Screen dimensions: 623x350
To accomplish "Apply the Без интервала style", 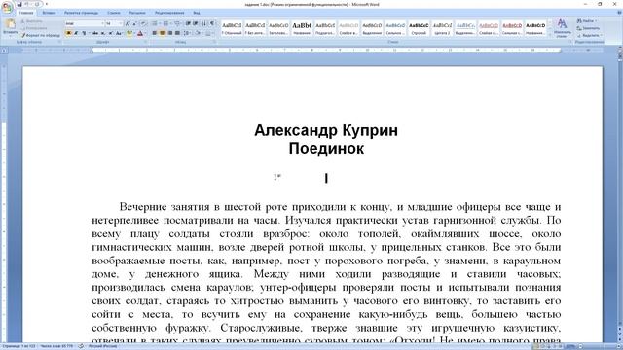I will (255, 28).
